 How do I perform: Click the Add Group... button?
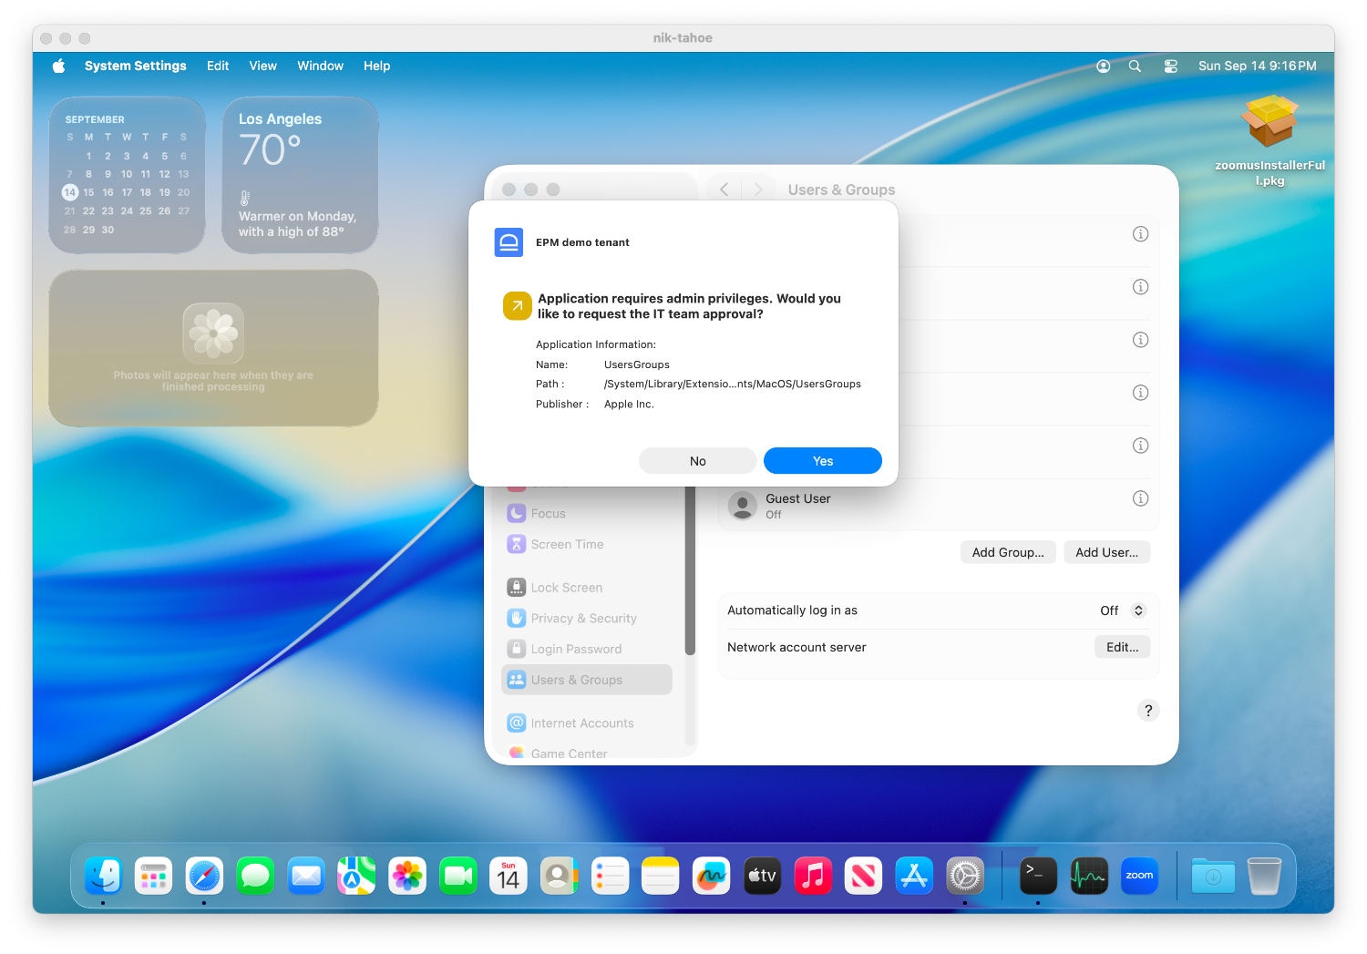(x=1008, y=552)
